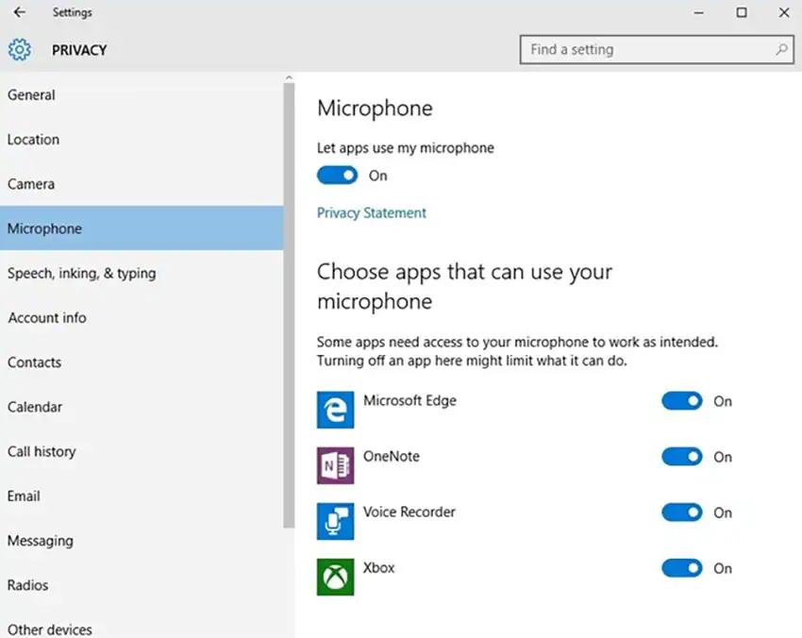Switch off Voice Recorder microphone access
The image size is (802, 638).
pos(682,512)
